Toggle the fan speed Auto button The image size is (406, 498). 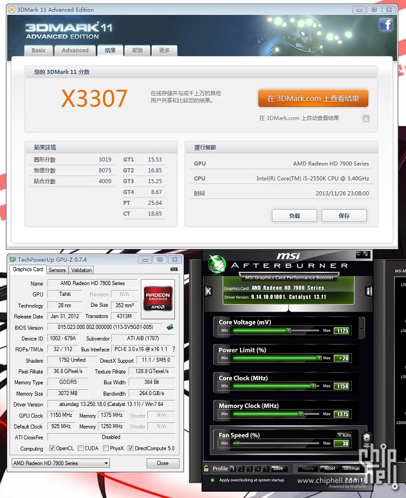point(344,435)
